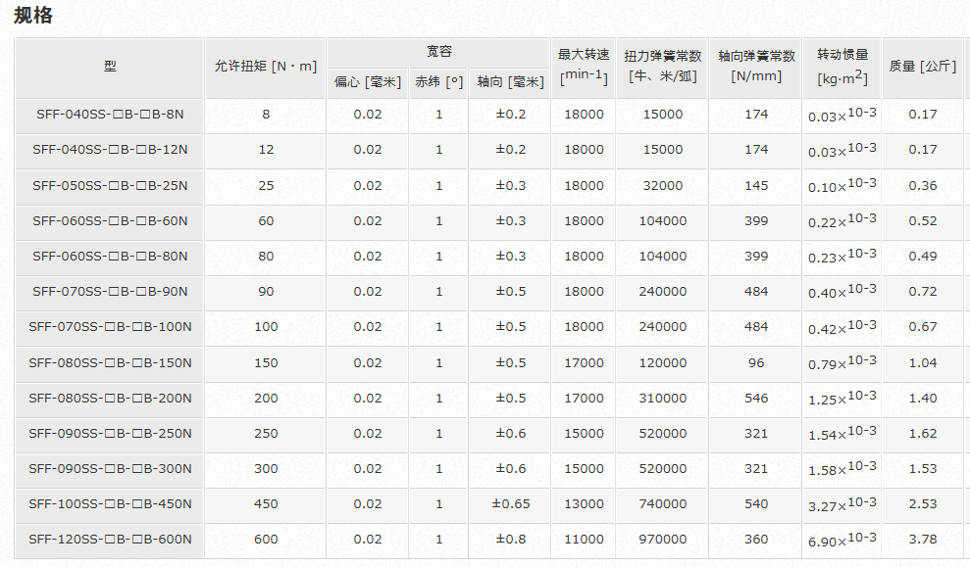Click inertia value 1.54×10-3
This screenshot has height=567, width=970.
point(842,433)
